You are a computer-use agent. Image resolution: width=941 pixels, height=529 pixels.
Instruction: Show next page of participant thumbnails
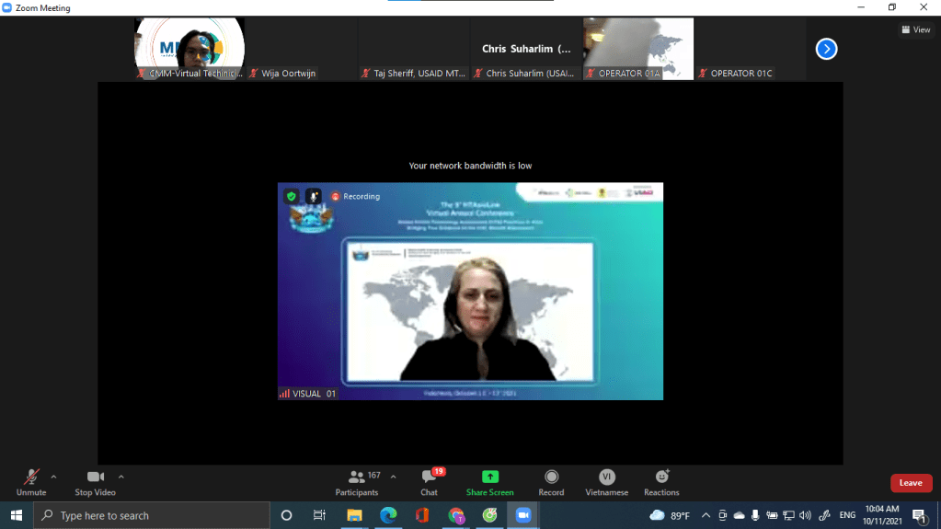point(826,49)
